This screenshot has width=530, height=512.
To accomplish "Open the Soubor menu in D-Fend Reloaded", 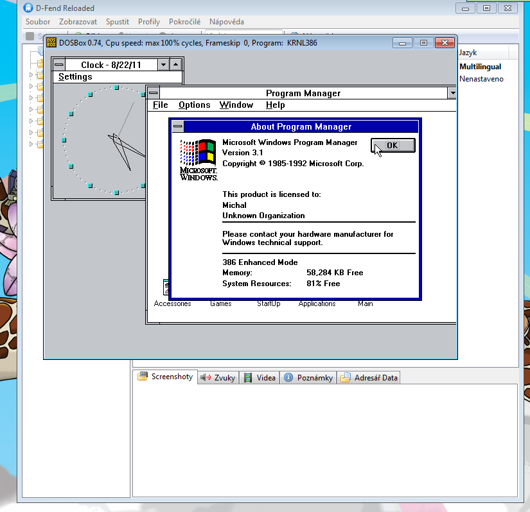I will (x=38, y=22).
